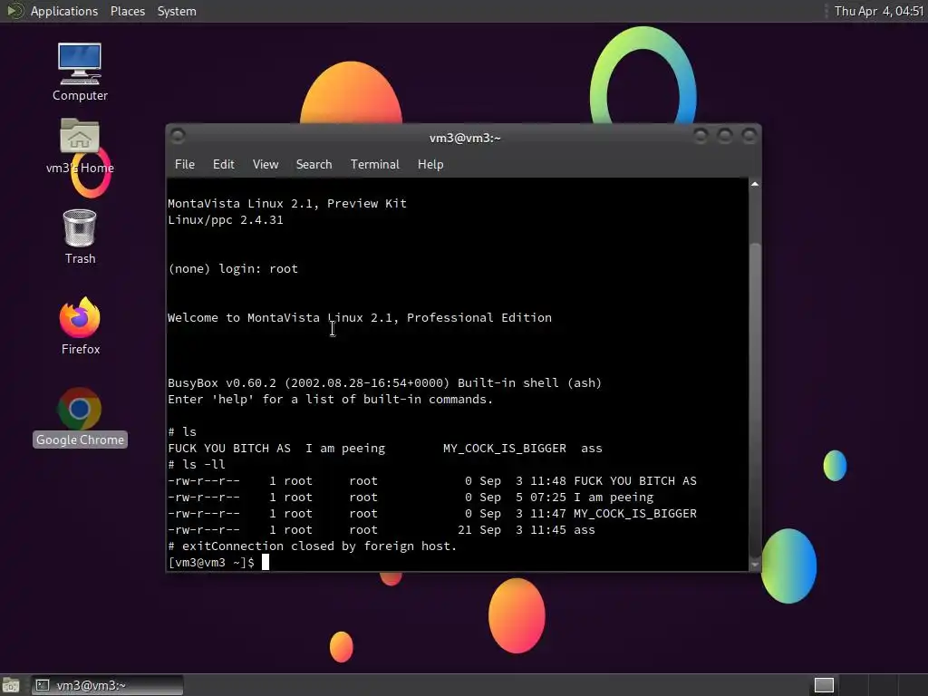
Task: Open the Terminal menu
Action: pos(374,165)
